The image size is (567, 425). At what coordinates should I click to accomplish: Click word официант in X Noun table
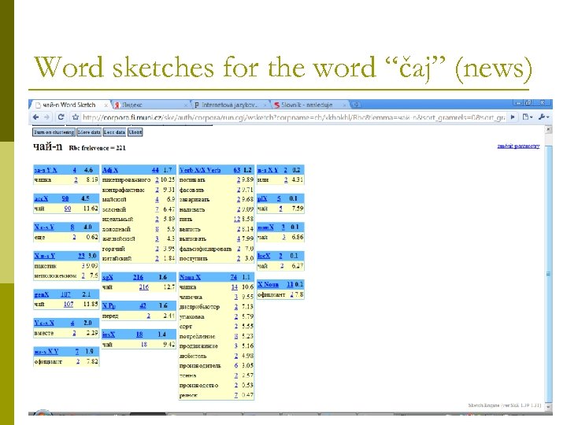(x=271, y=295)
